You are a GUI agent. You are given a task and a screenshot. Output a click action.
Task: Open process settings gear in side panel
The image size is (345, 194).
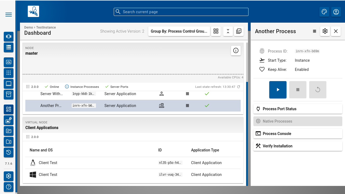(x=325, y=31)
